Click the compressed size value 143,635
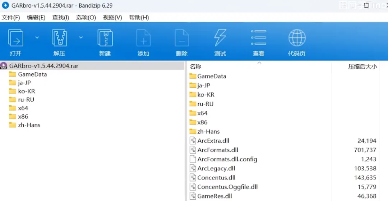The height and width of the screenshot is (201, 388). [365, 178]
